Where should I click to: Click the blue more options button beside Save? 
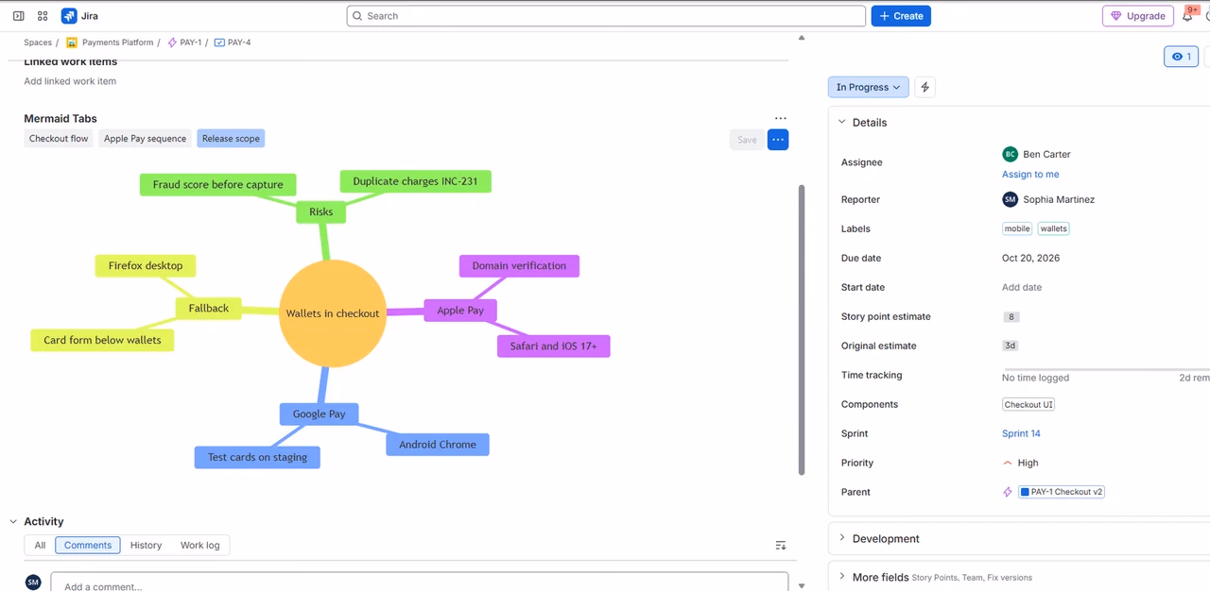(x=778, y=140)
